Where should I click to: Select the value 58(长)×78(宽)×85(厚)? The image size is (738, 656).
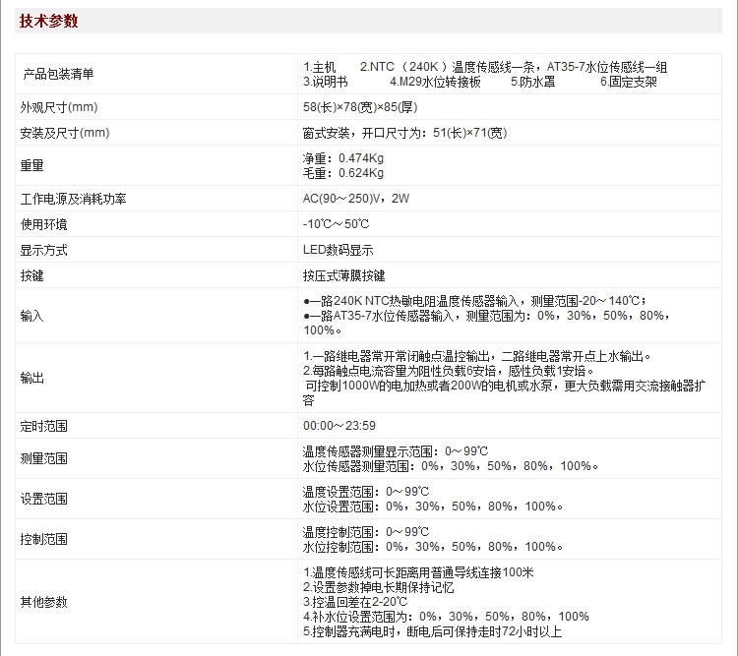pyautogui.click(x=360, y=107)
